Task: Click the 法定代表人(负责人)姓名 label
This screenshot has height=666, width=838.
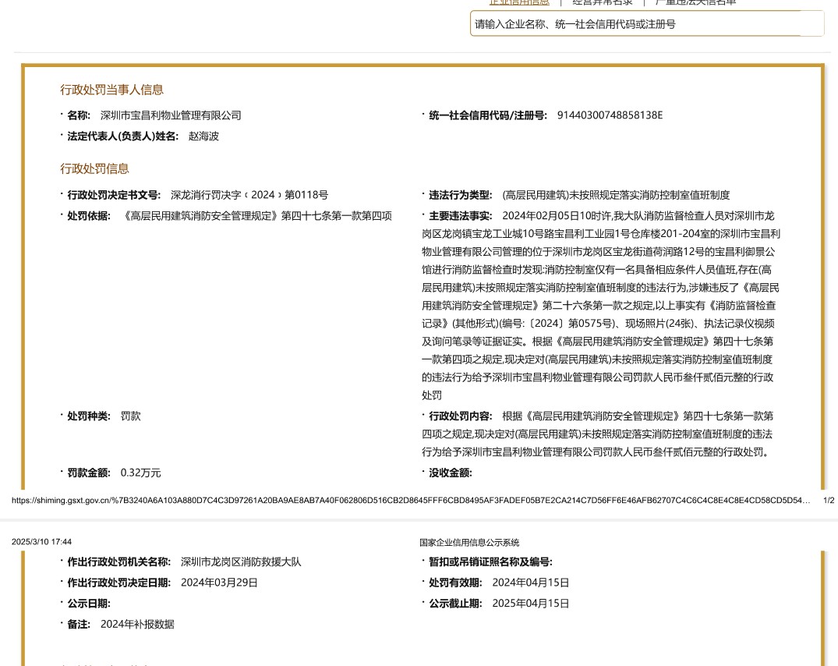Action: coord(123,136)
